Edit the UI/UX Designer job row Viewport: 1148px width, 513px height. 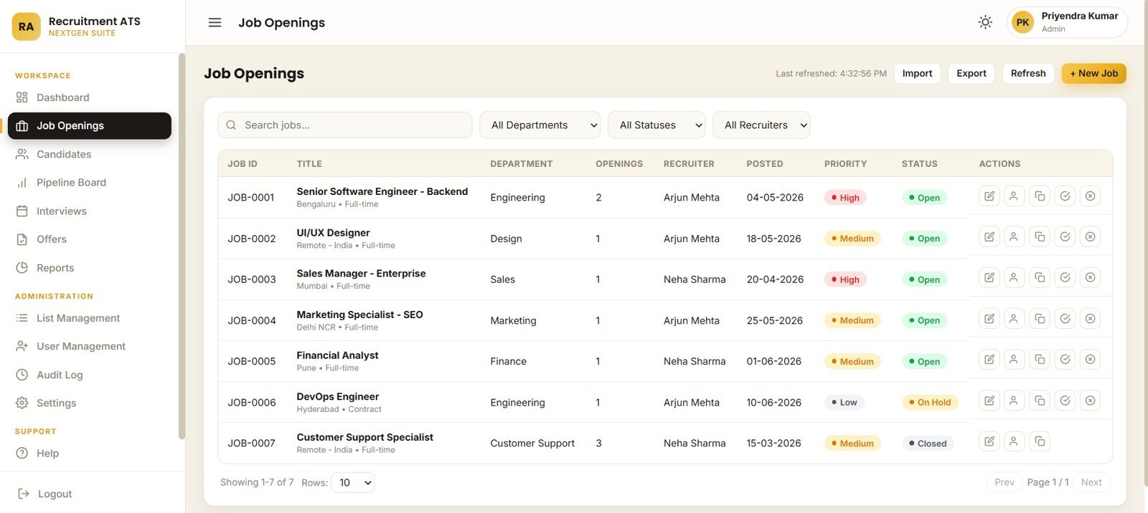click(x=989, y=237)
